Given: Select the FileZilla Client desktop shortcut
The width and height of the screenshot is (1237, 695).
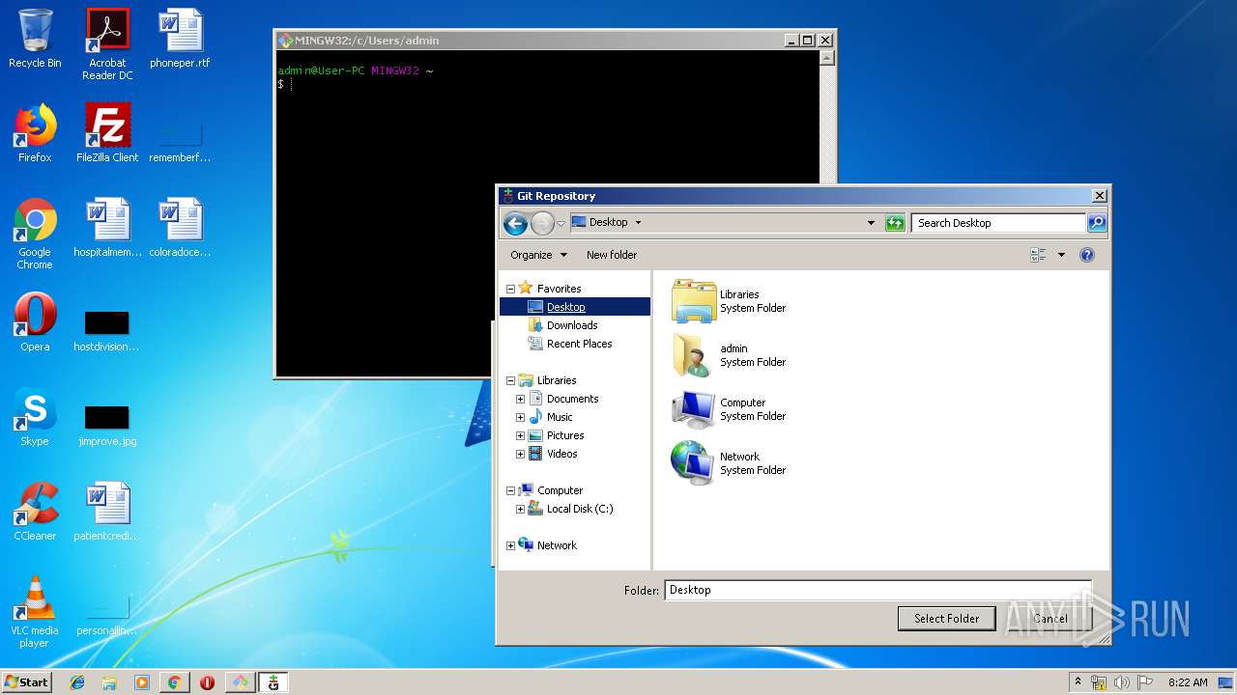Looking at the screenshot, I should pos(107,133).
